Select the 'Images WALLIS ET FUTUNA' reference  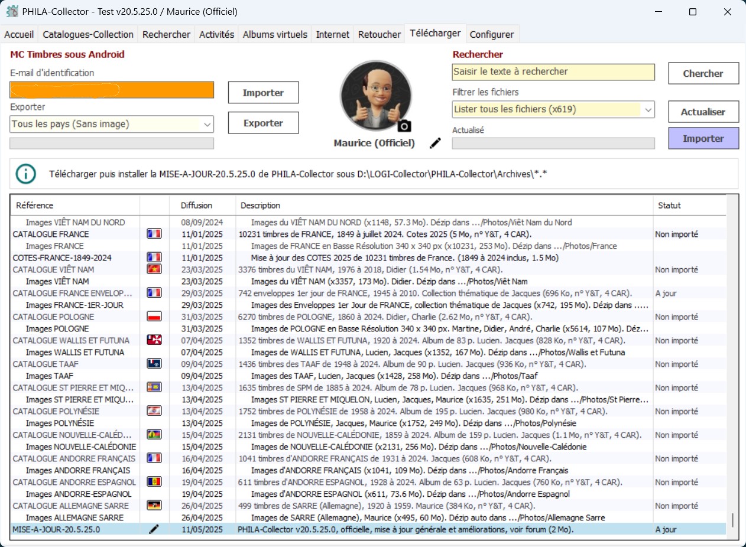(75, 352)
